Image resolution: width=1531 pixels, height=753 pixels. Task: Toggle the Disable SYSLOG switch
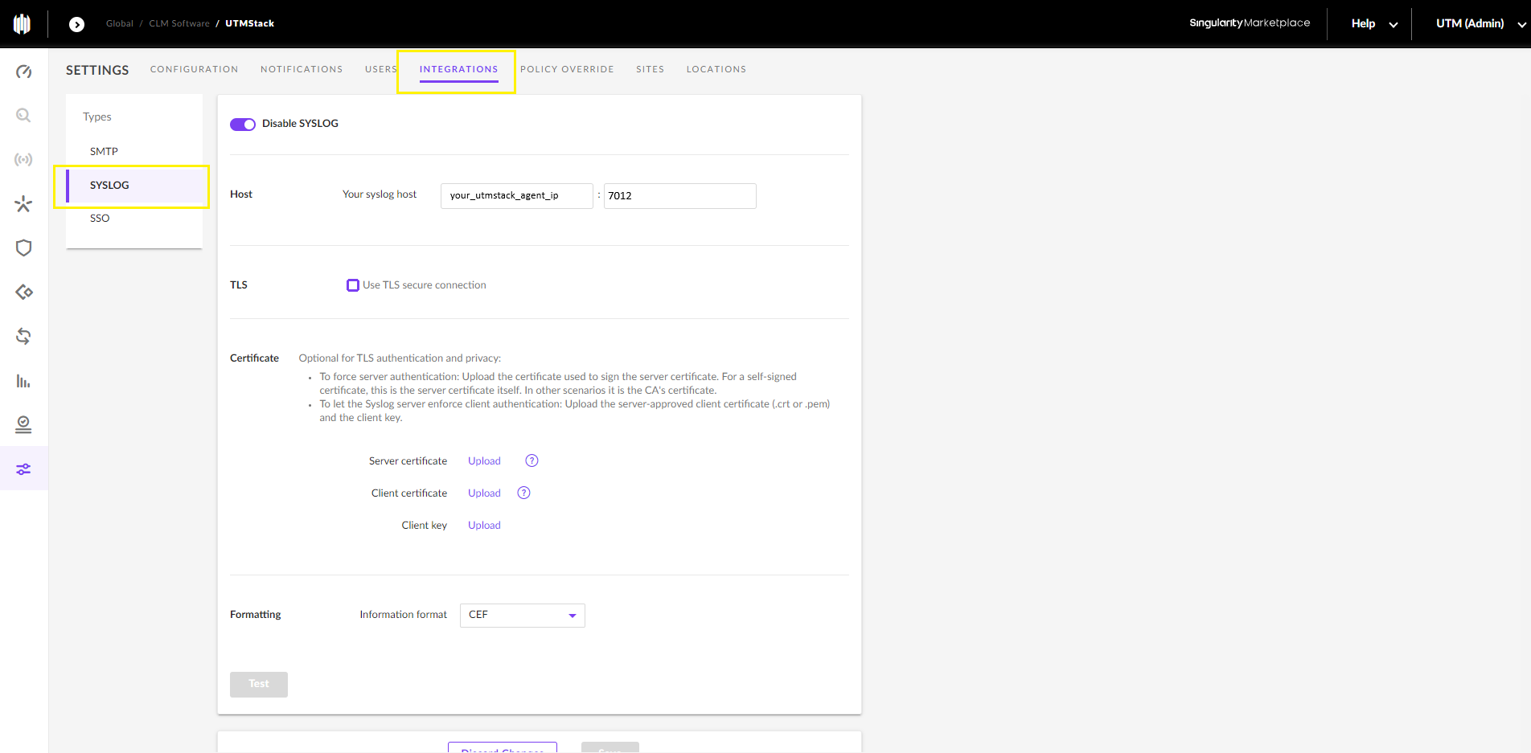(243, 124)
